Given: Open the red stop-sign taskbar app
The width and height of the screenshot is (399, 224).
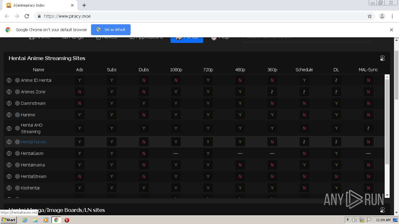Looking at the screenshot, I should (67, 220).
